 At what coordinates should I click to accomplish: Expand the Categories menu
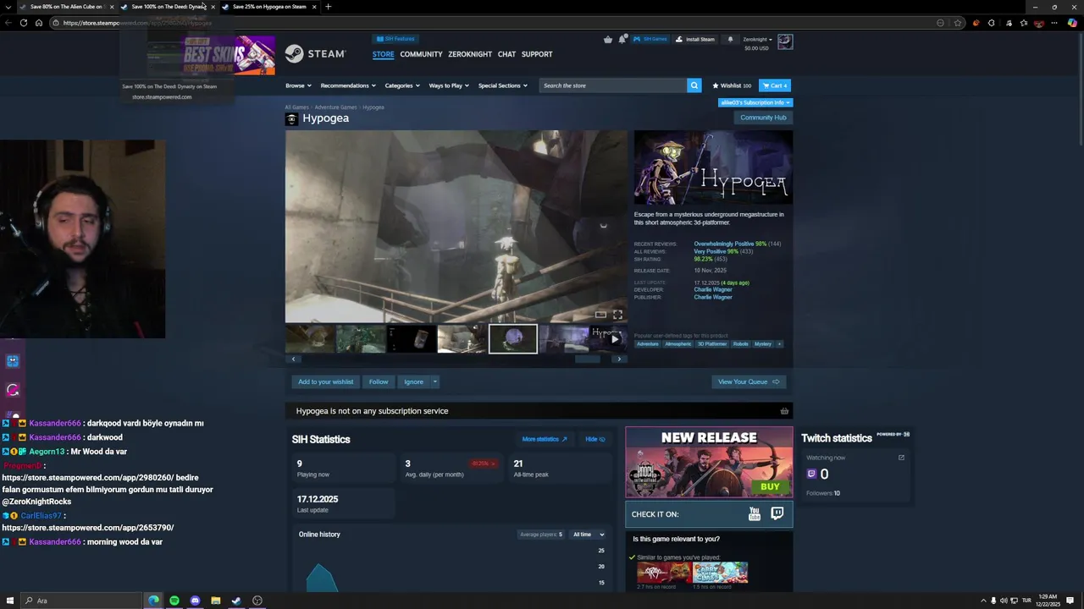[x=402, y=85]
